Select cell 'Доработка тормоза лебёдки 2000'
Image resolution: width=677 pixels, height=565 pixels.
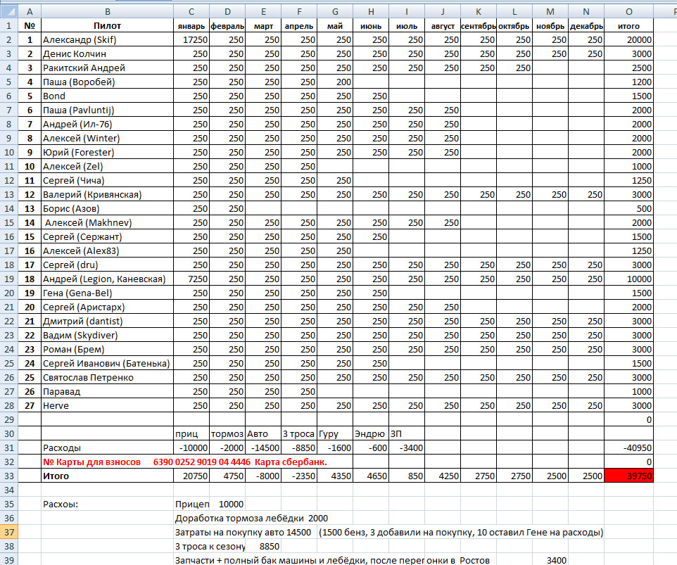coord(251,518)
